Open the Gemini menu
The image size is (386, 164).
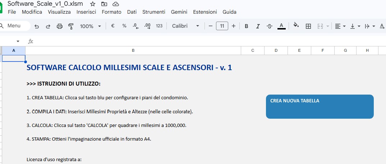pos(179,12)
